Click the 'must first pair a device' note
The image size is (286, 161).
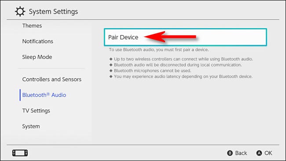click(x=159, y=50)
